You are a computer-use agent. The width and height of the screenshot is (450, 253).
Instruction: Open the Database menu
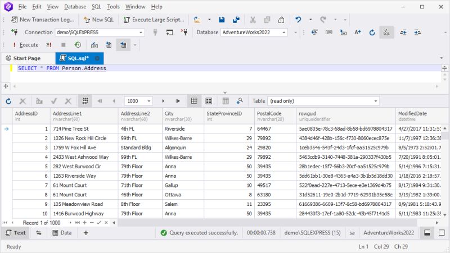[75, 7]
